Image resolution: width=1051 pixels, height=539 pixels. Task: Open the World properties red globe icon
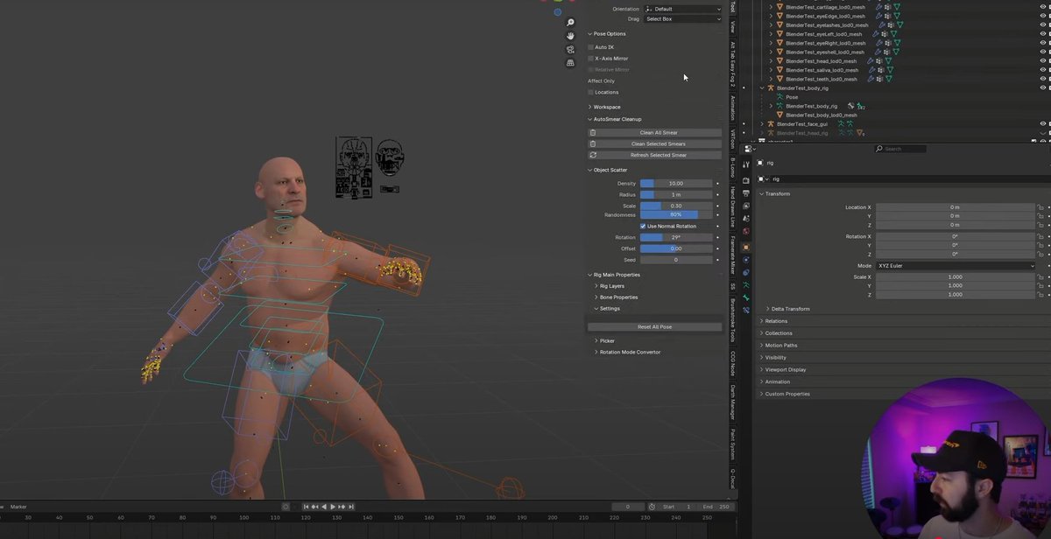point(746,231)
